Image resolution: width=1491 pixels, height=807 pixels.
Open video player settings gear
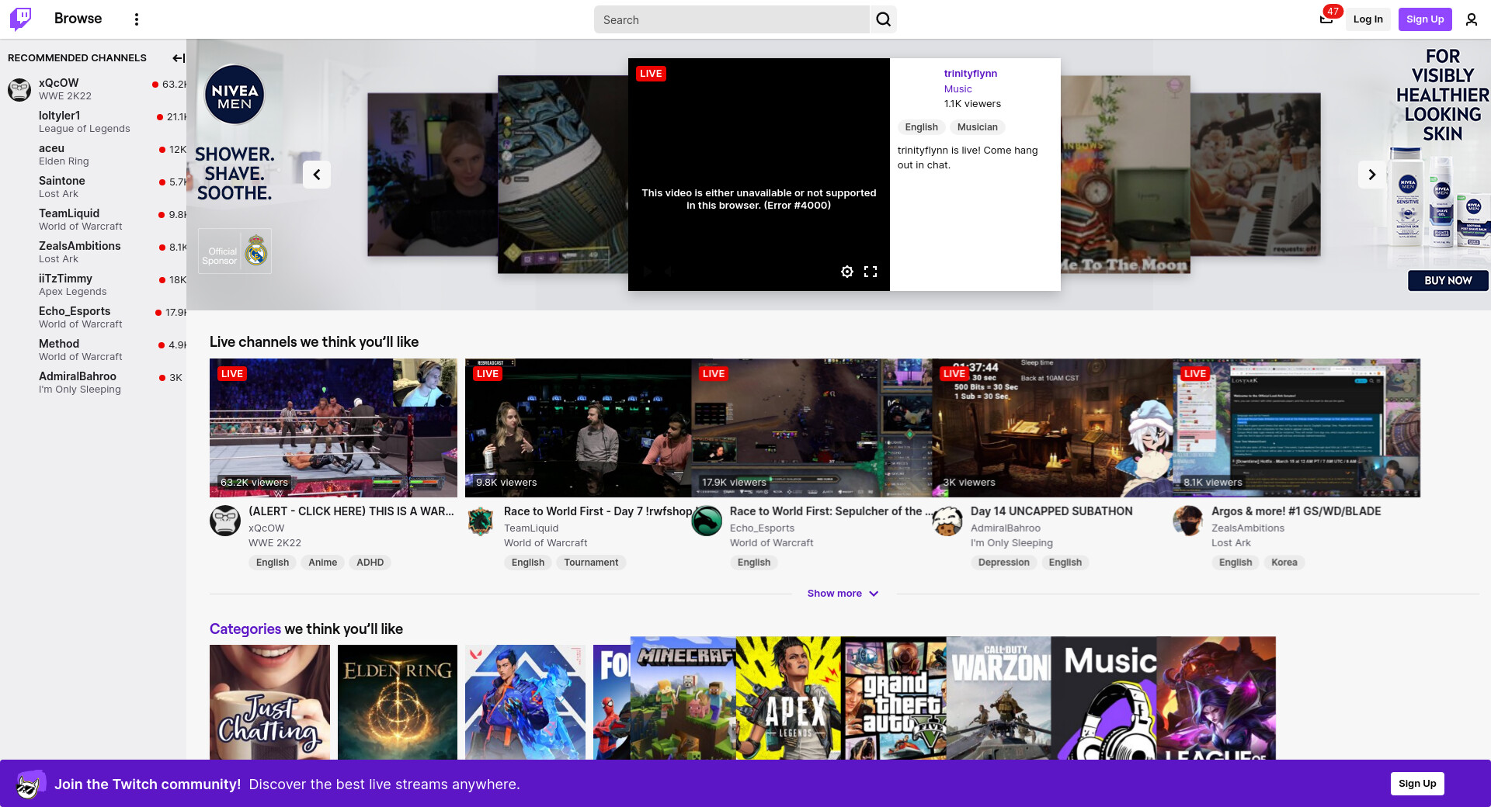pos(847,272)
